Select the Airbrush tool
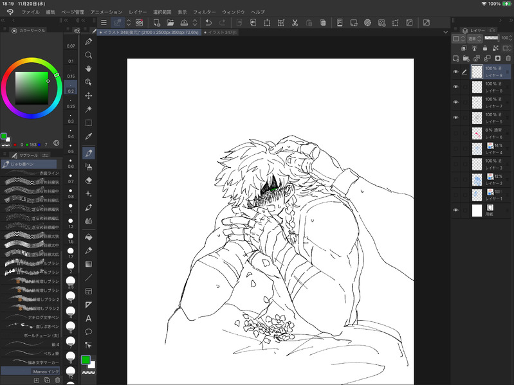The image size is (514, 385). (89, 166)
